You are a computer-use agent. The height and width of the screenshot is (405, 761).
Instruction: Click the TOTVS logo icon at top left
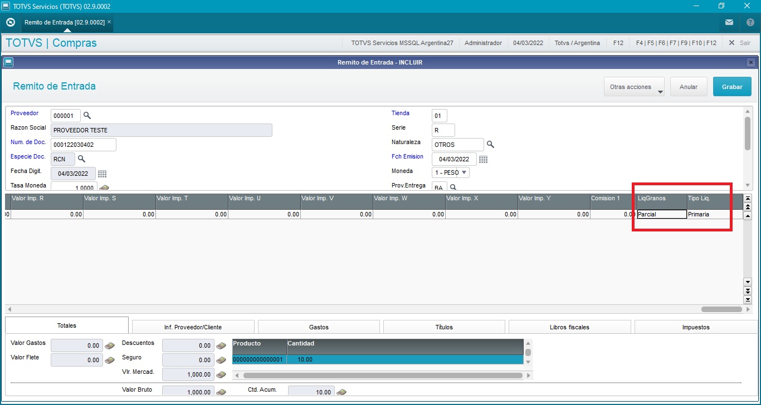coord(10,22)
